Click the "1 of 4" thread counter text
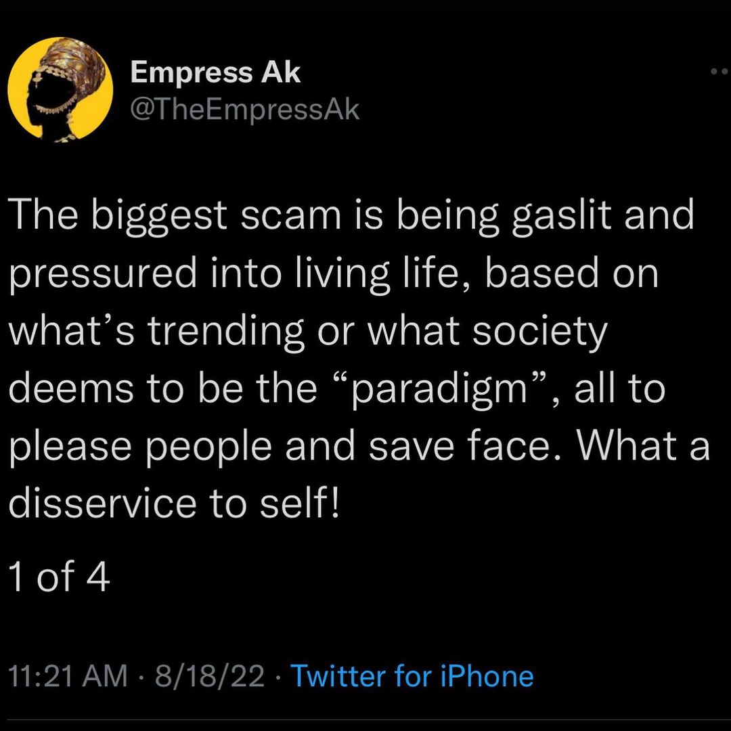 60,579
